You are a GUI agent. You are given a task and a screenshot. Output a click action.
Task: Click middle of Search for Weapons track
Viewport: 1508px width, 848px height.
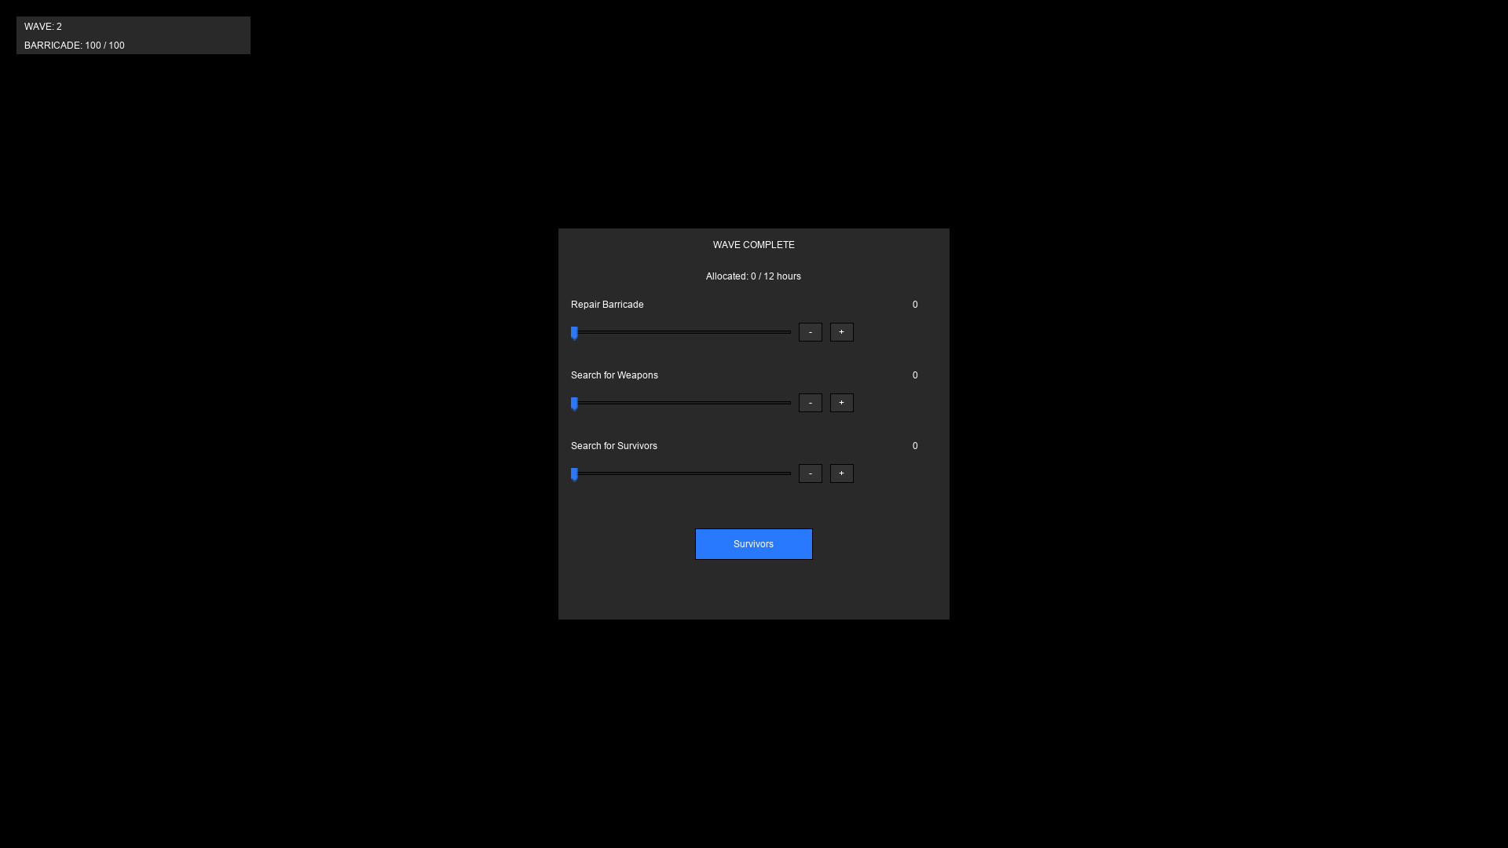(681, 403)
